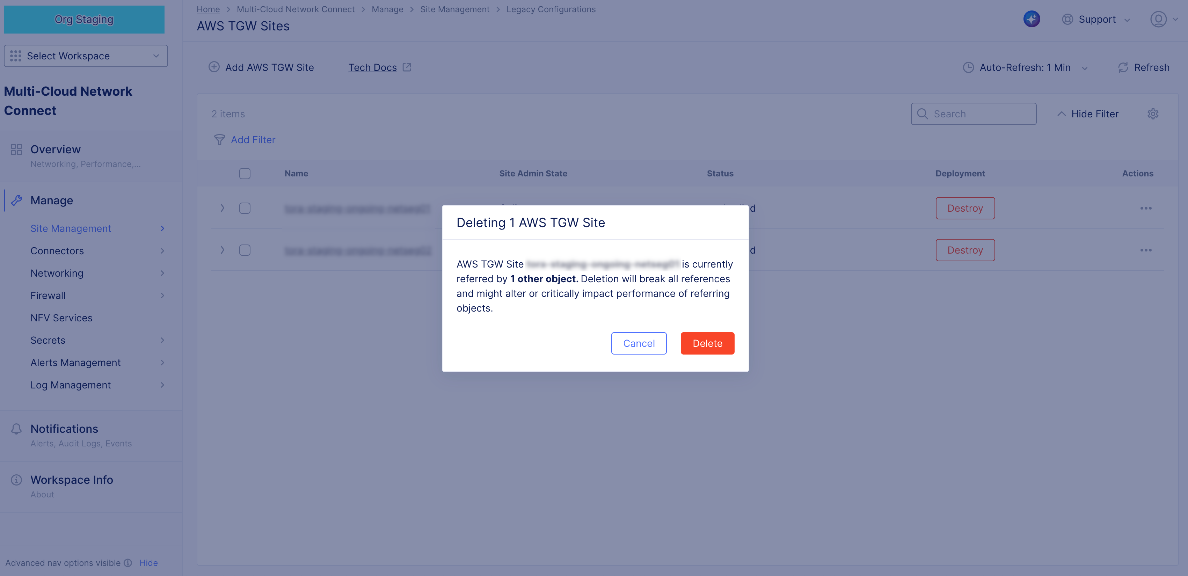Click the Add Filter funnel icon

point(220,140)
